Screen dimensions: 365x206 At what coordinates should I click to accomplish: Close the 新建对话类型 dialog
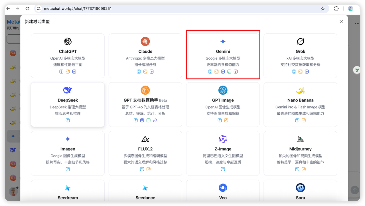tap(341, 22)
